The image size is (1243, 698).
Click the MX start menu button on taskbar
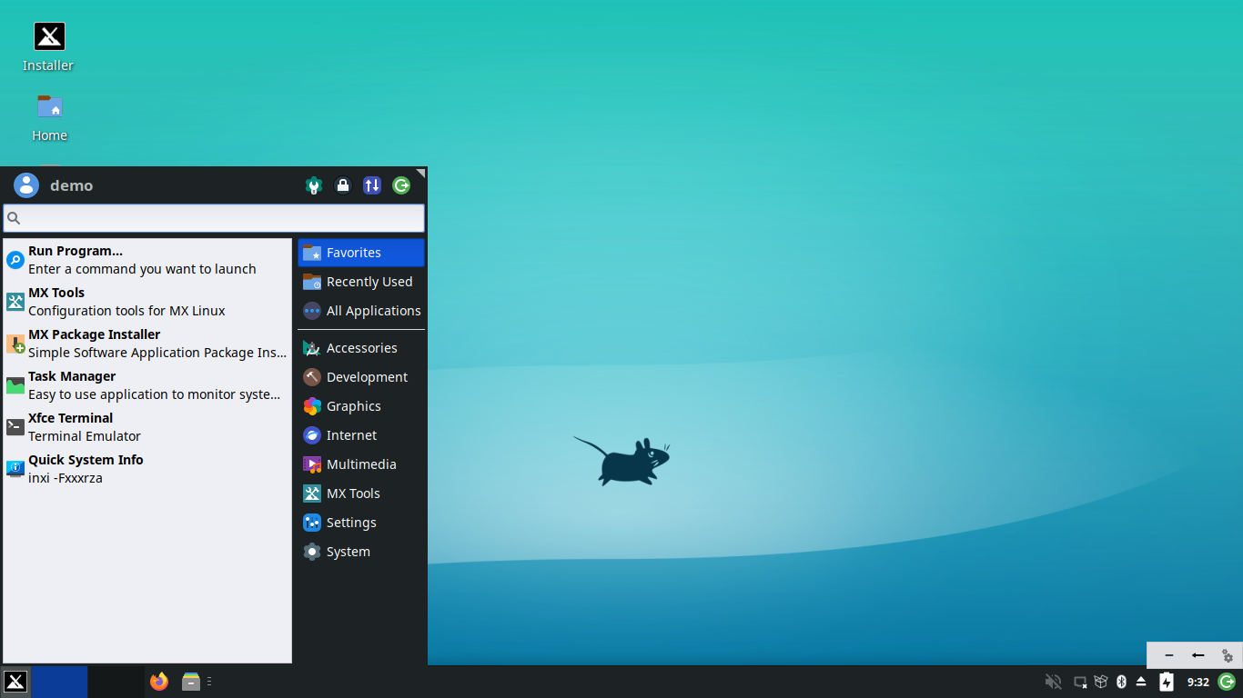click(x=15, y=682)
